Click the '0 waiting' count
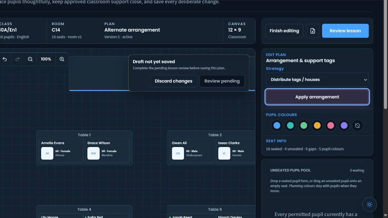 coord(357,170)
